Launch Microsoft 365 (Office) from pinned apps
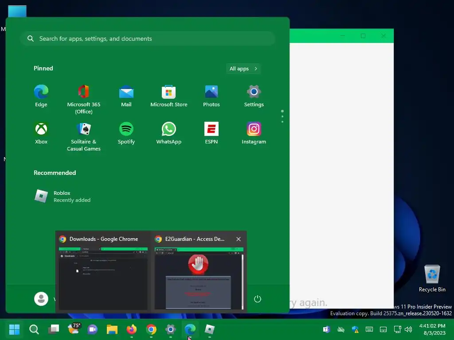The height and width of the screenshot is (340, 454). 84,100
